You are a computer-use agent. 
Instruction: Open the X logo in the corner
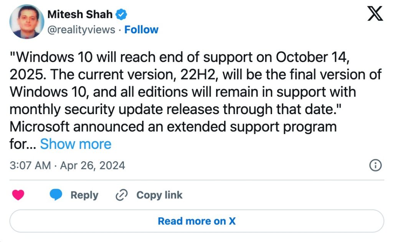tap(375, 13)
